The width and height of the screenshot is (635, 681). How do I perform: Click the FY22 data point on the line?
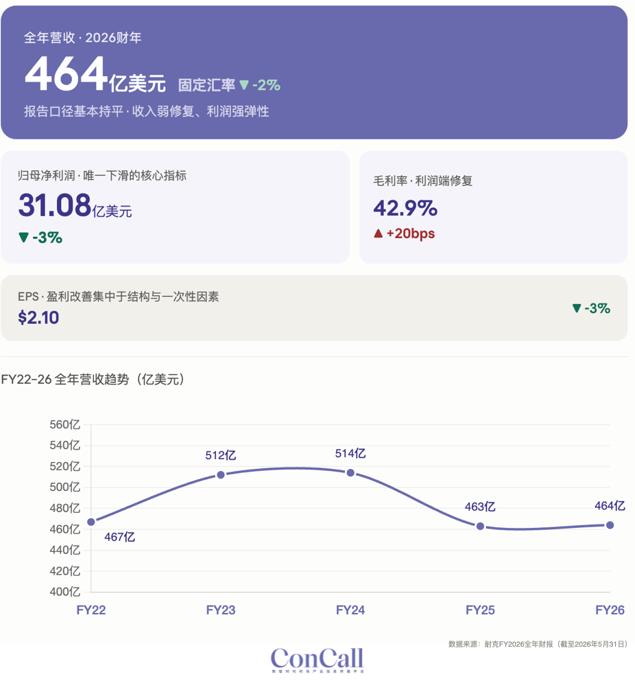pyautogui.click(x=91, y=522)
